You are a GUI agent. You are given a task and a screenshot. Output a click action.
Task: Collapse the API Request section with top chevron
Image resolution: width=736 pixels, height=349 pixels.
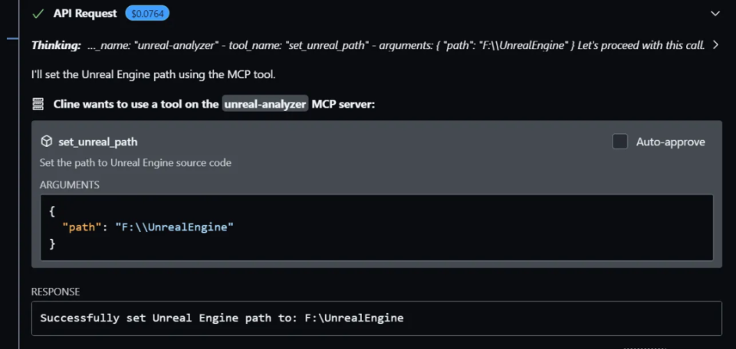[x=715, y=14]
